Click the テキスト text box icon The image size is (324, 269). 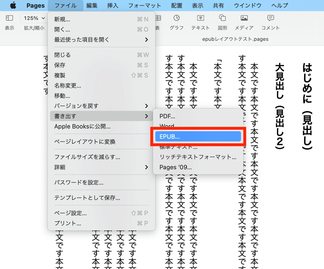pos(200,18)
